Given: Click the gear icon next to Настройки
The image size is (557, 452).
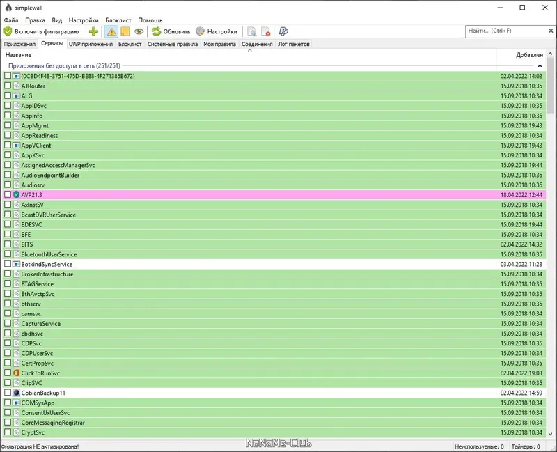Looking at the screenshot, I should (x=201, y=31).
